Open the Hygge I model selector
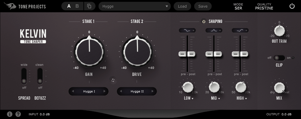The image size is (301, 119). [89, 91]
